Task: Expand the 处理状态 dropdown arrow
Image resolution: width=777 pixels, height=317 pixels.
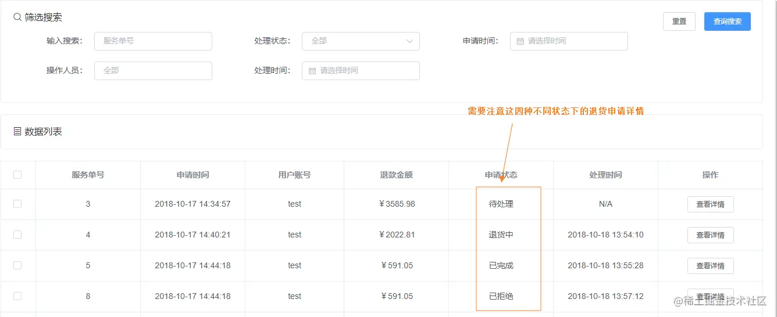Action: coord(409,41)
